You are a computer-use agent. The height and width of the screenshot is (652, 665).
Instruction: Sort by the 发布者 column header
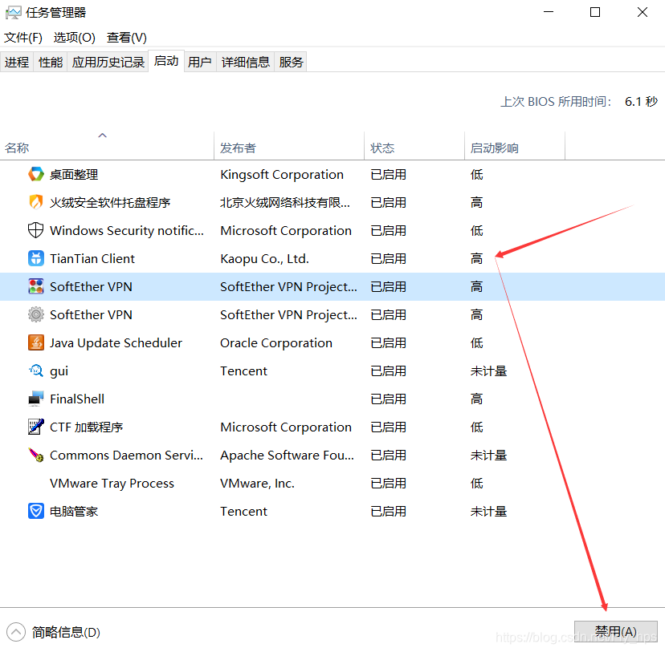pyautogui.click(x=289, y=146)
